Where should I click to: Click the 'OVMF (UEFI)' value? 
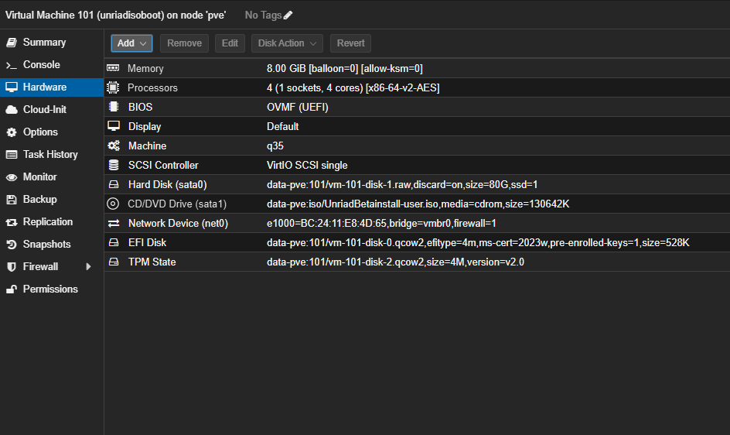tap(298, 108)
